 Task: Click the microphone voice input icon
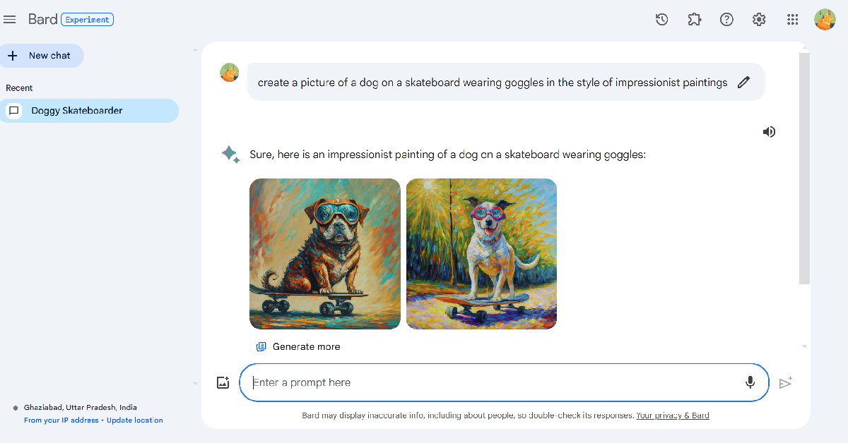[750, 382]
